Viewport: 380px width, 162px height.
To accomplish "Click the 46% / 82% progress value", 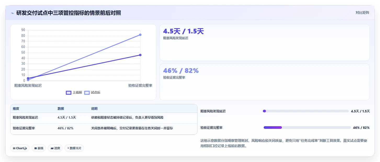I will (361, 128).
